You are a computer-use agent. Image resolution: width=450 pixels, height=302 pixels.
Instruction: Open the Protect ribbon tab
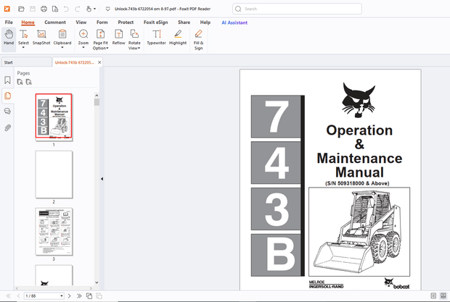[x=126, y=22]
